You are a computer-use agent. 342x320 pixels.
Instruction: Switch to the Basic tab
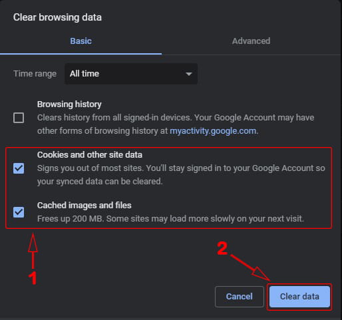[81, 41]
